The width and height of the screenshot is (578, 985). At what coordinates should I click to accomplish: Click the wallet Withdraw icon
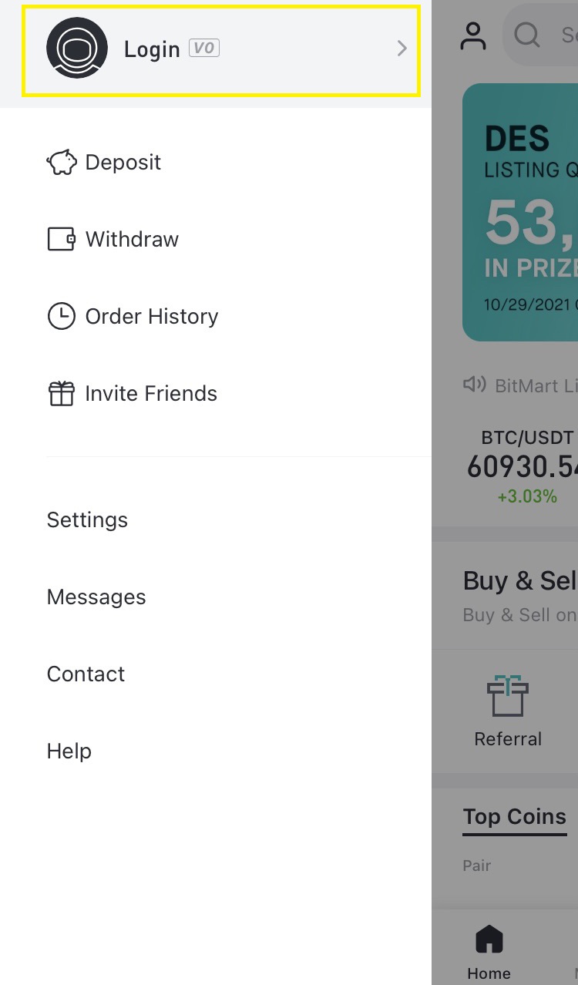click(62, 239)
